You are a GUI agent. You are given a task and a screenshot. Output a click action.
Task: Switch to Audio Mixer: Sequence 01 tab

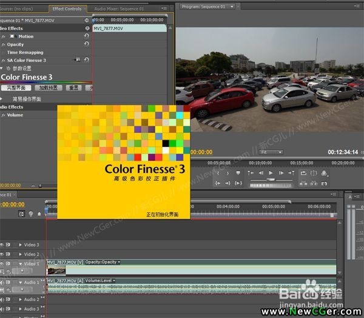(119, 9)
